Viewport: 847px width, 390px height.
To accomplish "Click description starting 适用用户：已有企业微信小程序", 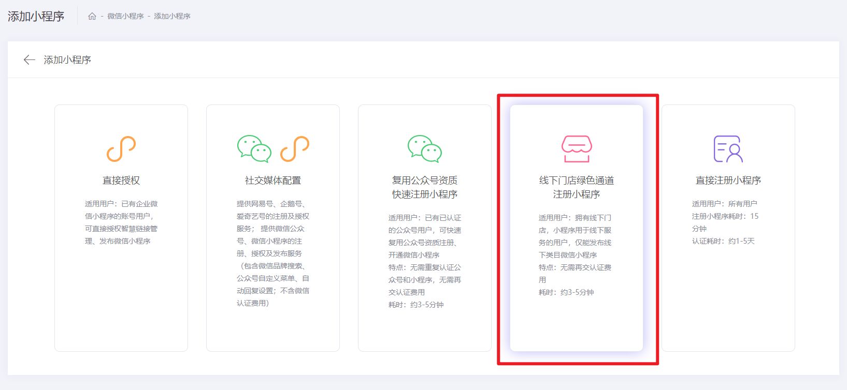I will pos(121,222).
